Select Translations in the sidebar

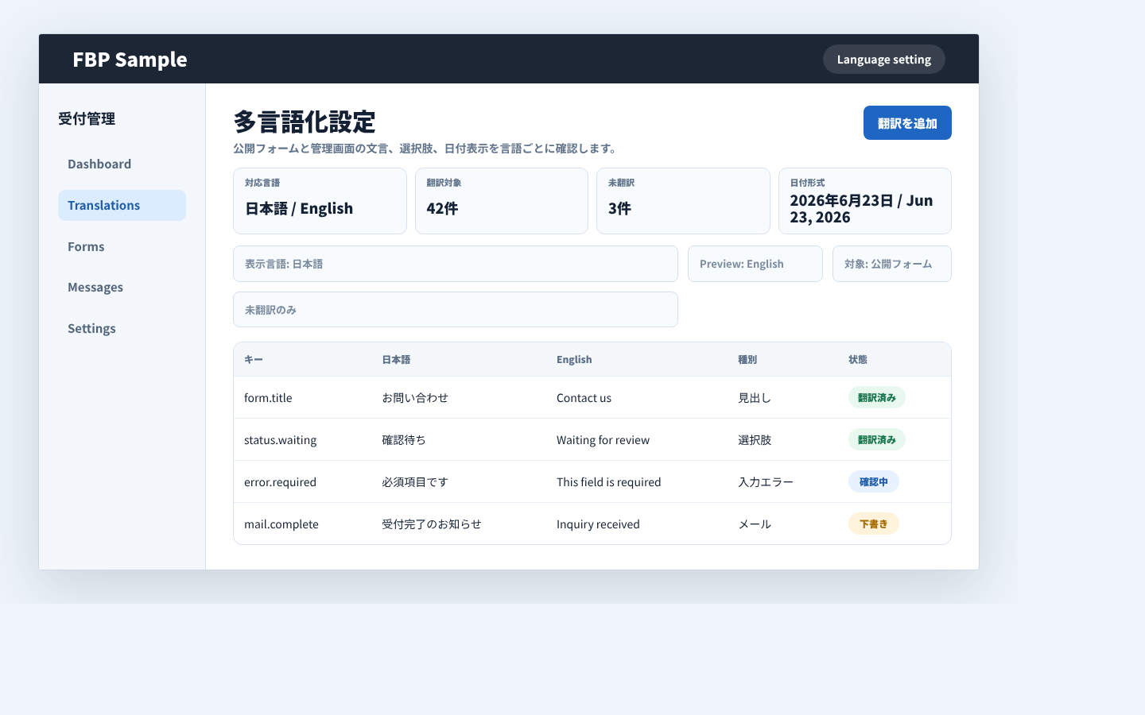tap(122, 206)
